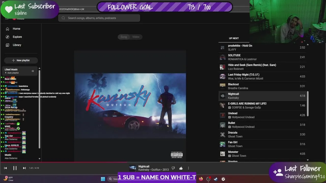Viewport: 326px width, 183px height.
Task: Click the search magnifier icon
Action: coord(63,18)
